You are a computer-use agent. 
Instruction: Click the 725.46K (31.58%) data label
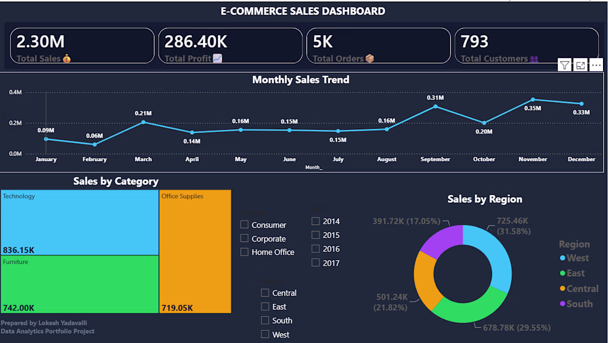(514, 226)
